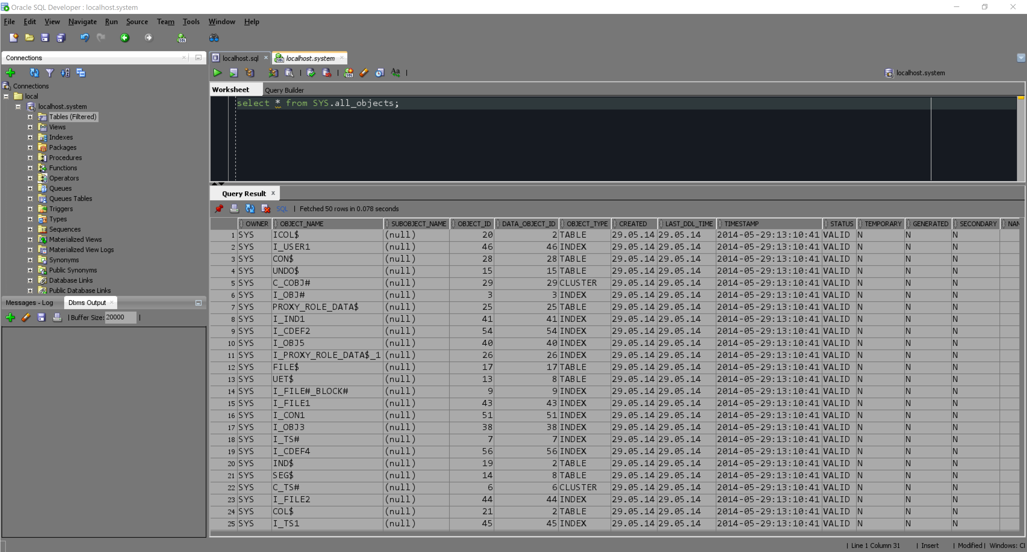The width and height of the screenshot is (1027, 552).
Task: Click the To Upper/Lower case icon
Action: (x=395, y=73)
